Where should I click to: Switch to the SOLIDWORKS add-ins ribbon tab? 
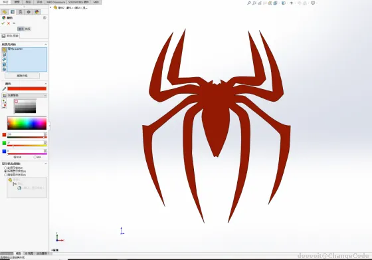point(78,2)
